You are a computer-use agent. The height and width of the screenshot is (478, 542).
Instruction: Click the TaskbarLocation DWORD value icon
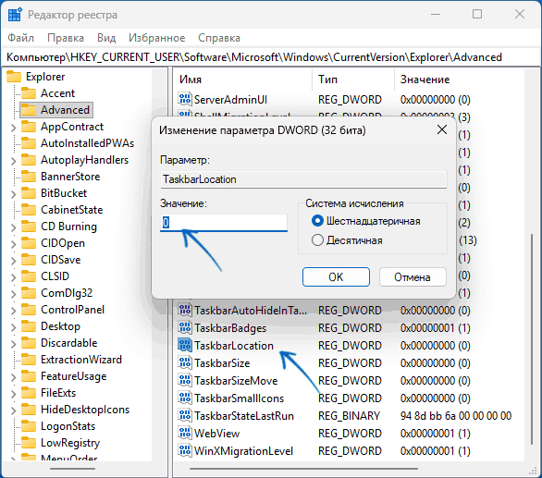pyautogui.click(x=185, y=345)
